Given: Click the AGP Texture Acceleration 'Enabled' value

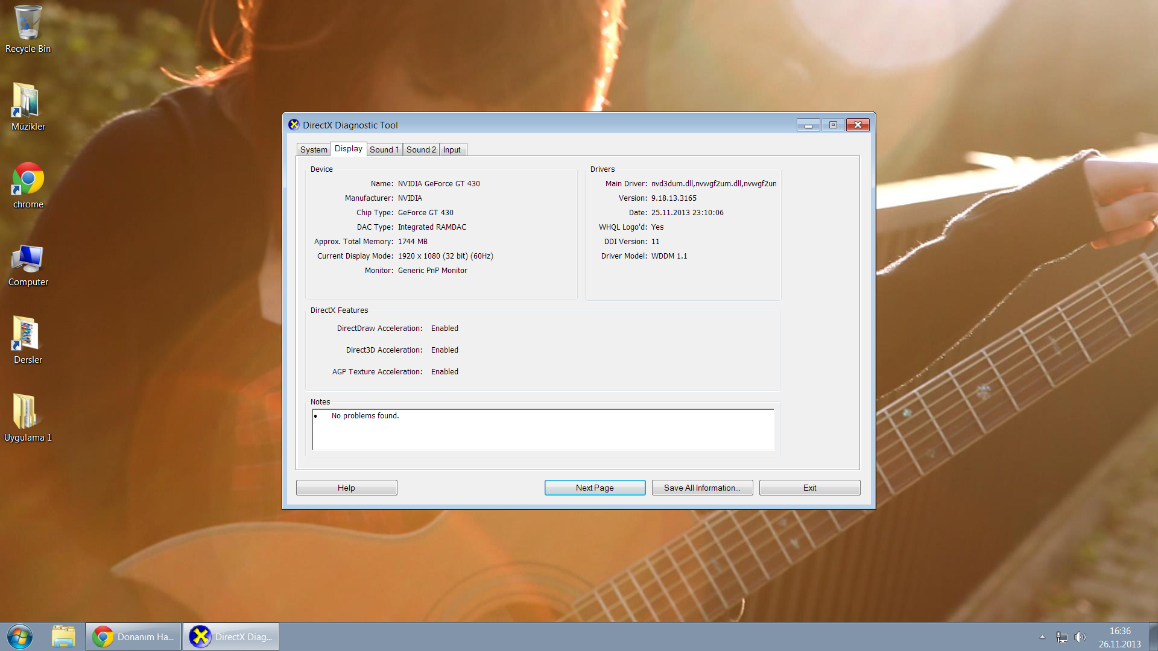Looking at the screenshot, I should pyautogui.click(x=445, y=372).
